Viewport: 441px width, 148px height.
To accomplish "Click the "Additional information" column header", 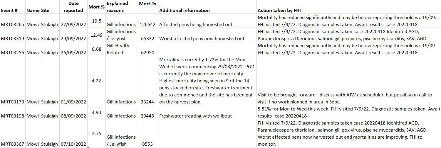I will 184,10.
